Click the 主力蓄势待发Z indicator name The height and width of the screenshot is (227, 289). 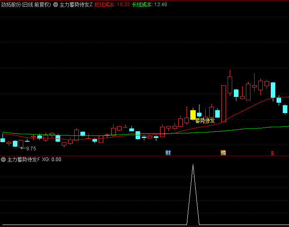[76, 5]
